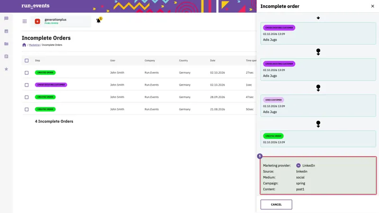Sort by the Date column header

point(212,61)
